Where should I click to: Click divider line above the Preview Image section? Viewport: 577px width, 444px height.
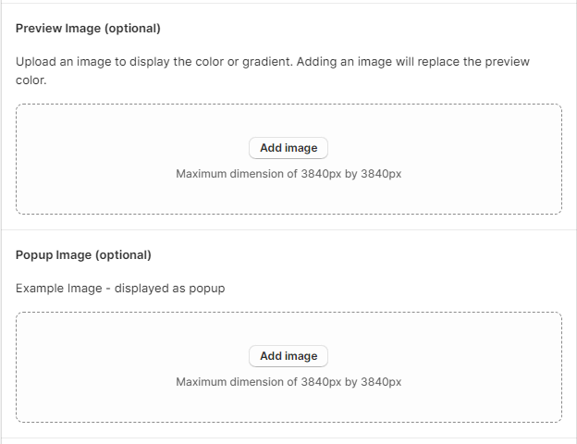(x=288, y=3)
